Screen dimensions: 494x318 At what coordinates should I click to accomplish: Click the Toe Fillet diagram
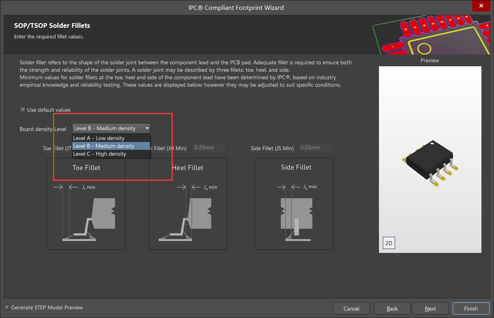pos(86,204)
